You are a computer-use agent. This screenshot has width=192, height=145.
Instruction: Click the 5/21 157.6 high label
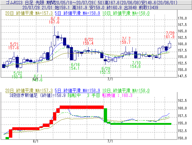coord(14,46)
